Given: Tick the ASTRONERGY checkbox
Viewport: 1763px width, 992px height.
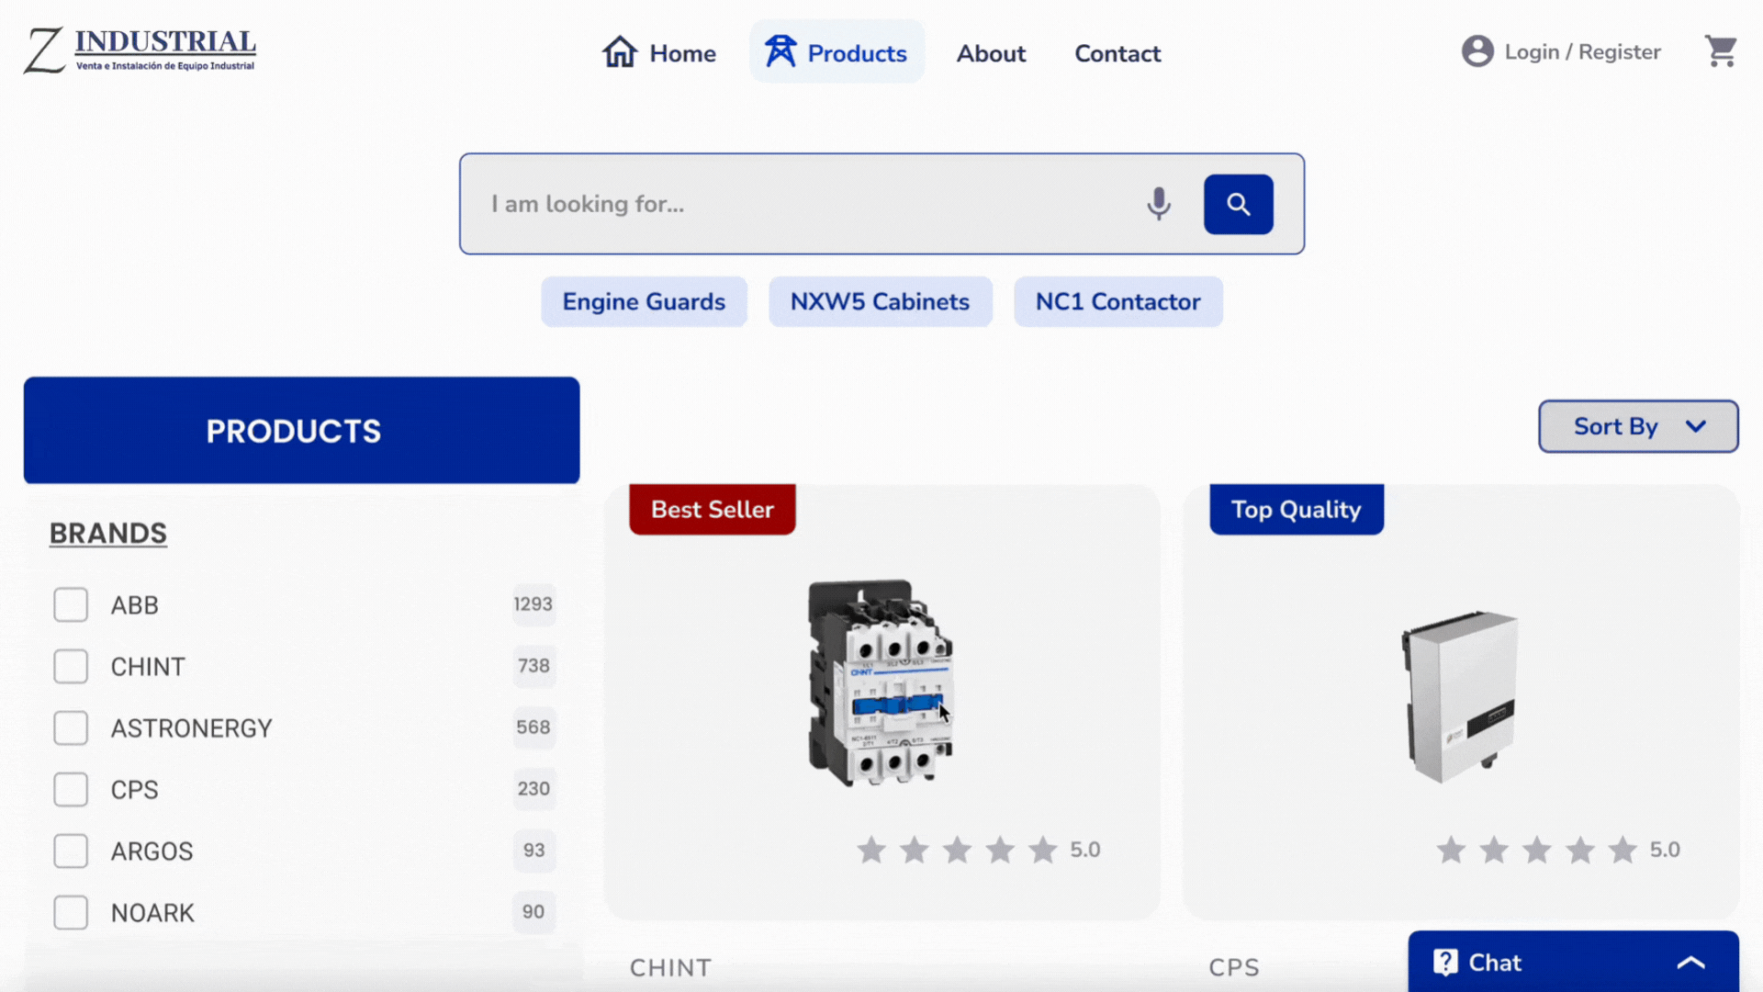Looking at the screenshot, I should coord(71,728).
